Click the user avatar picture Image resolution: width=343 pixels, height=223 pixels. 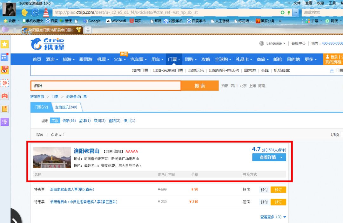[9, 9]
